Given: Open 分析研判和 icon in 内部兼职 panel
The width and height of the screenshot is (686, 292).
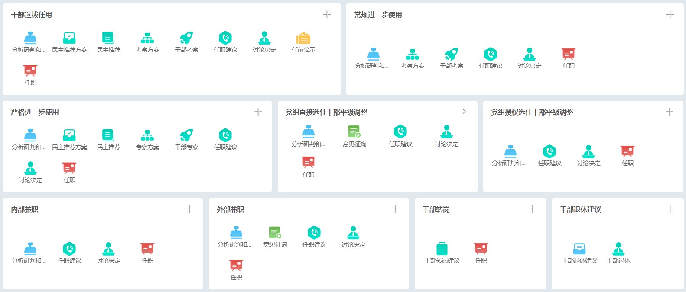Looking at the screenshot, I should click(x=30, y=249).
